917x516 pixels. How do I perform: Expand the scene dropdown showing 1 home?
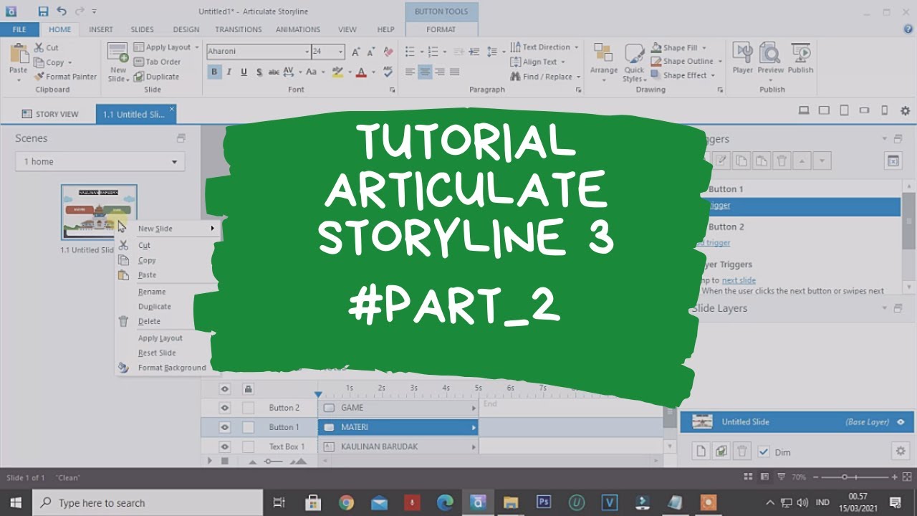(100, 162)
